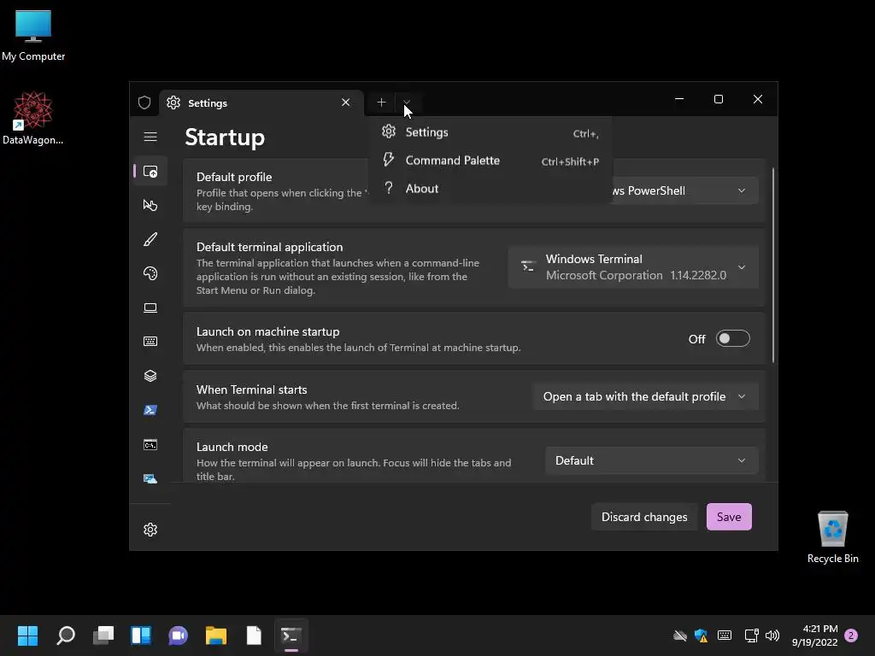Open the Windows PowerShell profile icon

click(150, 410)
